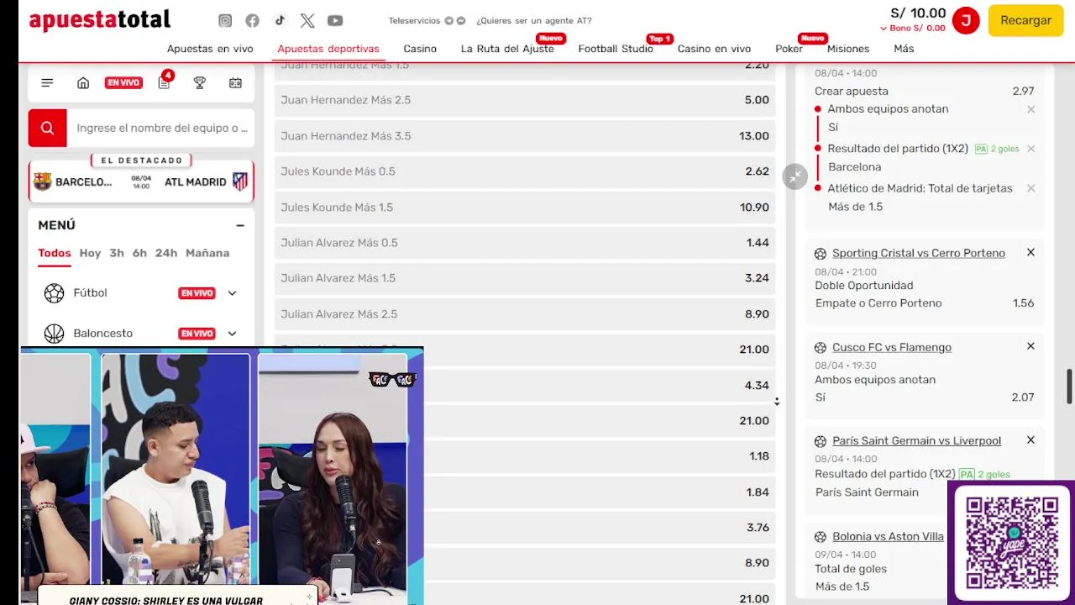The width and height of the screenshot is (1075, 605).
Task: Click the ¿Quieres ser un agente AT? link
Action: [533, 20]
